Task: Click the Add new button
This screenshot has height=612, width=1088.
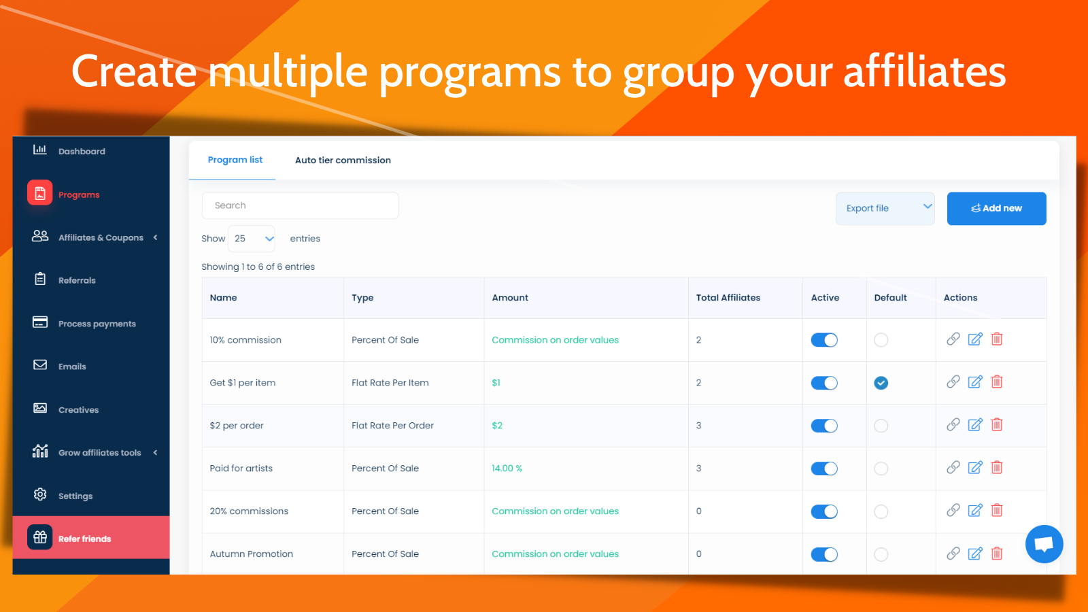Action: 996,208
